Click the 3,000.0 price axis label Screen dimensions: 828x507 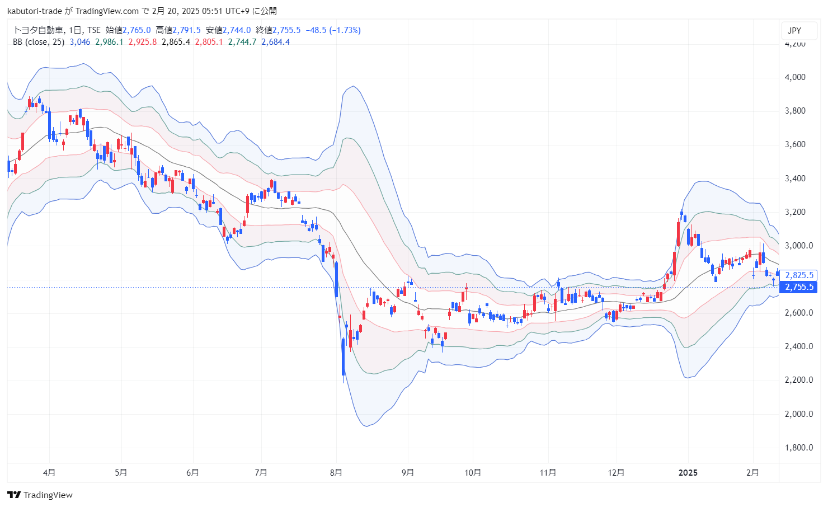pyautogui.click(x=799, y=246)
